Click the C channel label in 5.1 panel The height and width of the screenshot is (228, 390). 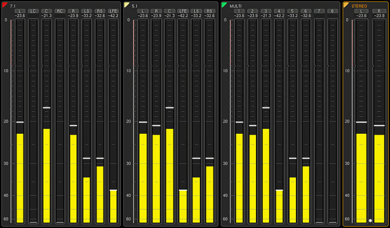(169, 10)
